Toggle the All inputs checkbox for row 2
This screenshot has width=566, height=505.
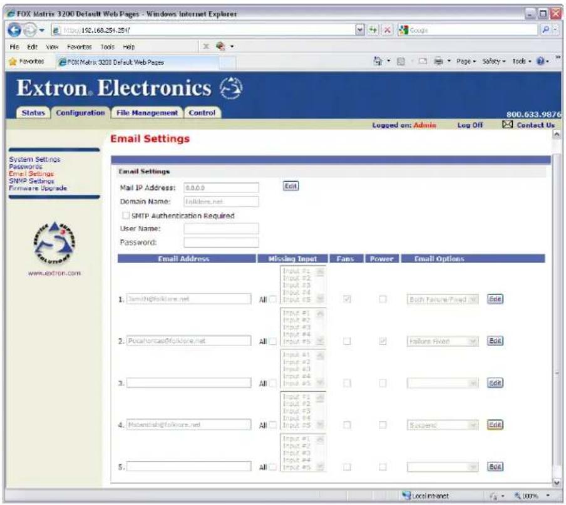[273, 341]
